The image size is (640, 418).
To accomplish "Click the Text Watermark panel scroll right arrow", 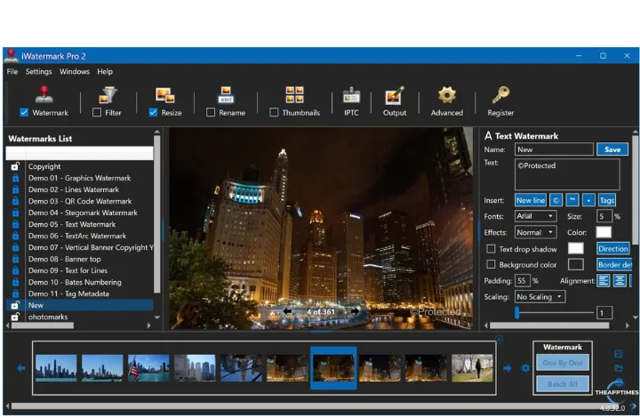I will tap(628, 326).
